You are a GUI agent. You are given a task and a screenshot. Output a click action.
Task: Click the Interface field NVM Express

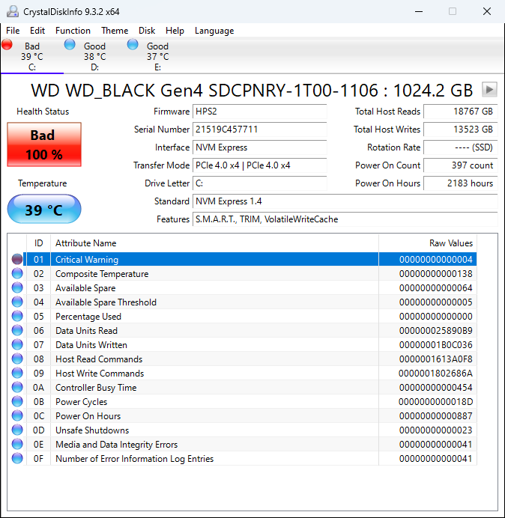(x=259, y=147)
